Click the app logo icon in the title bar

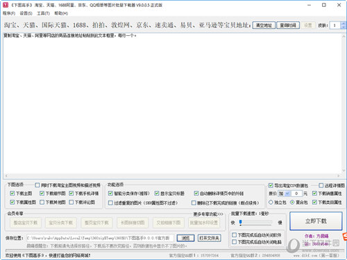point(6,5)
